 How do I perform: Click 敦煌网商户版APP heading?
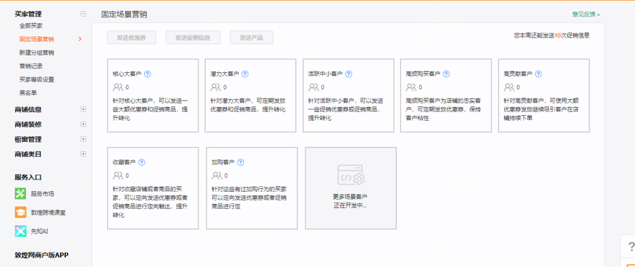41,255
